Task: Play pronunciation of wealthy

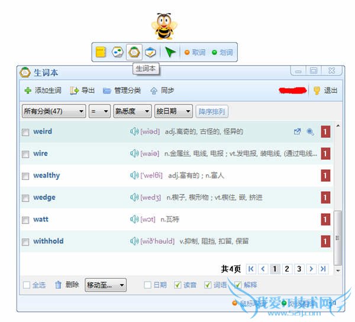Action: [x=134, y=175]
